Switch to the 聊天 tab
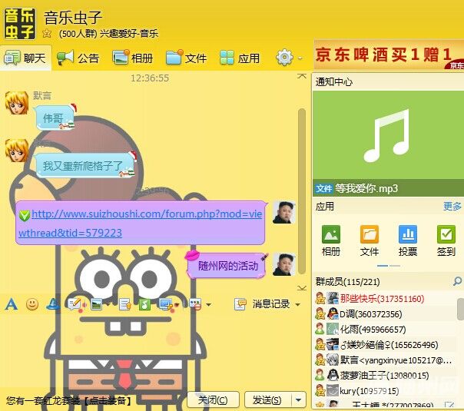 click(25, 58)
